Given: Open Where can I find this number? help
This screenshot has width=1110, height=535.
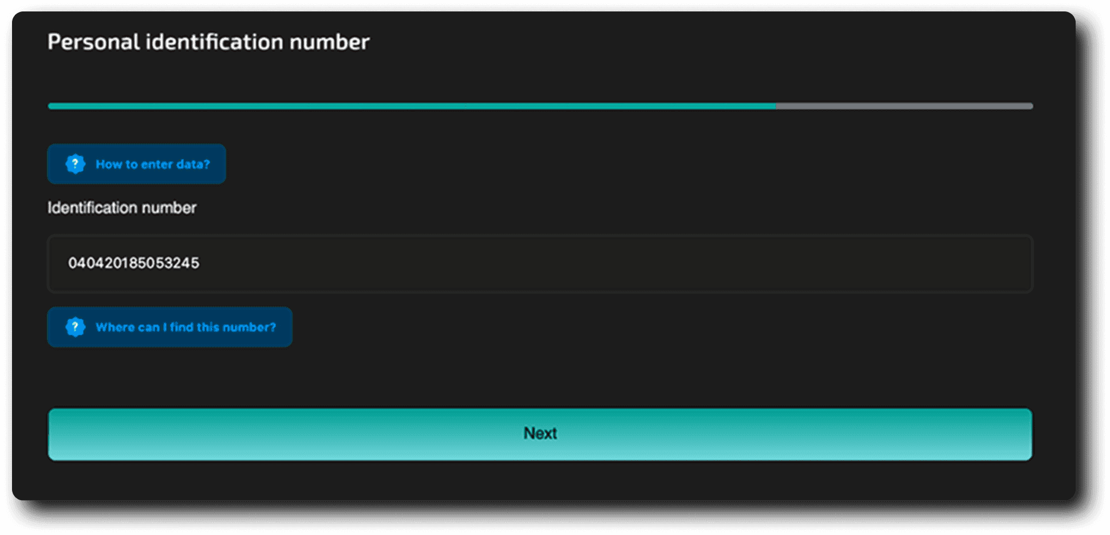Looking at the screenshot, I should [x=169, y=327].
